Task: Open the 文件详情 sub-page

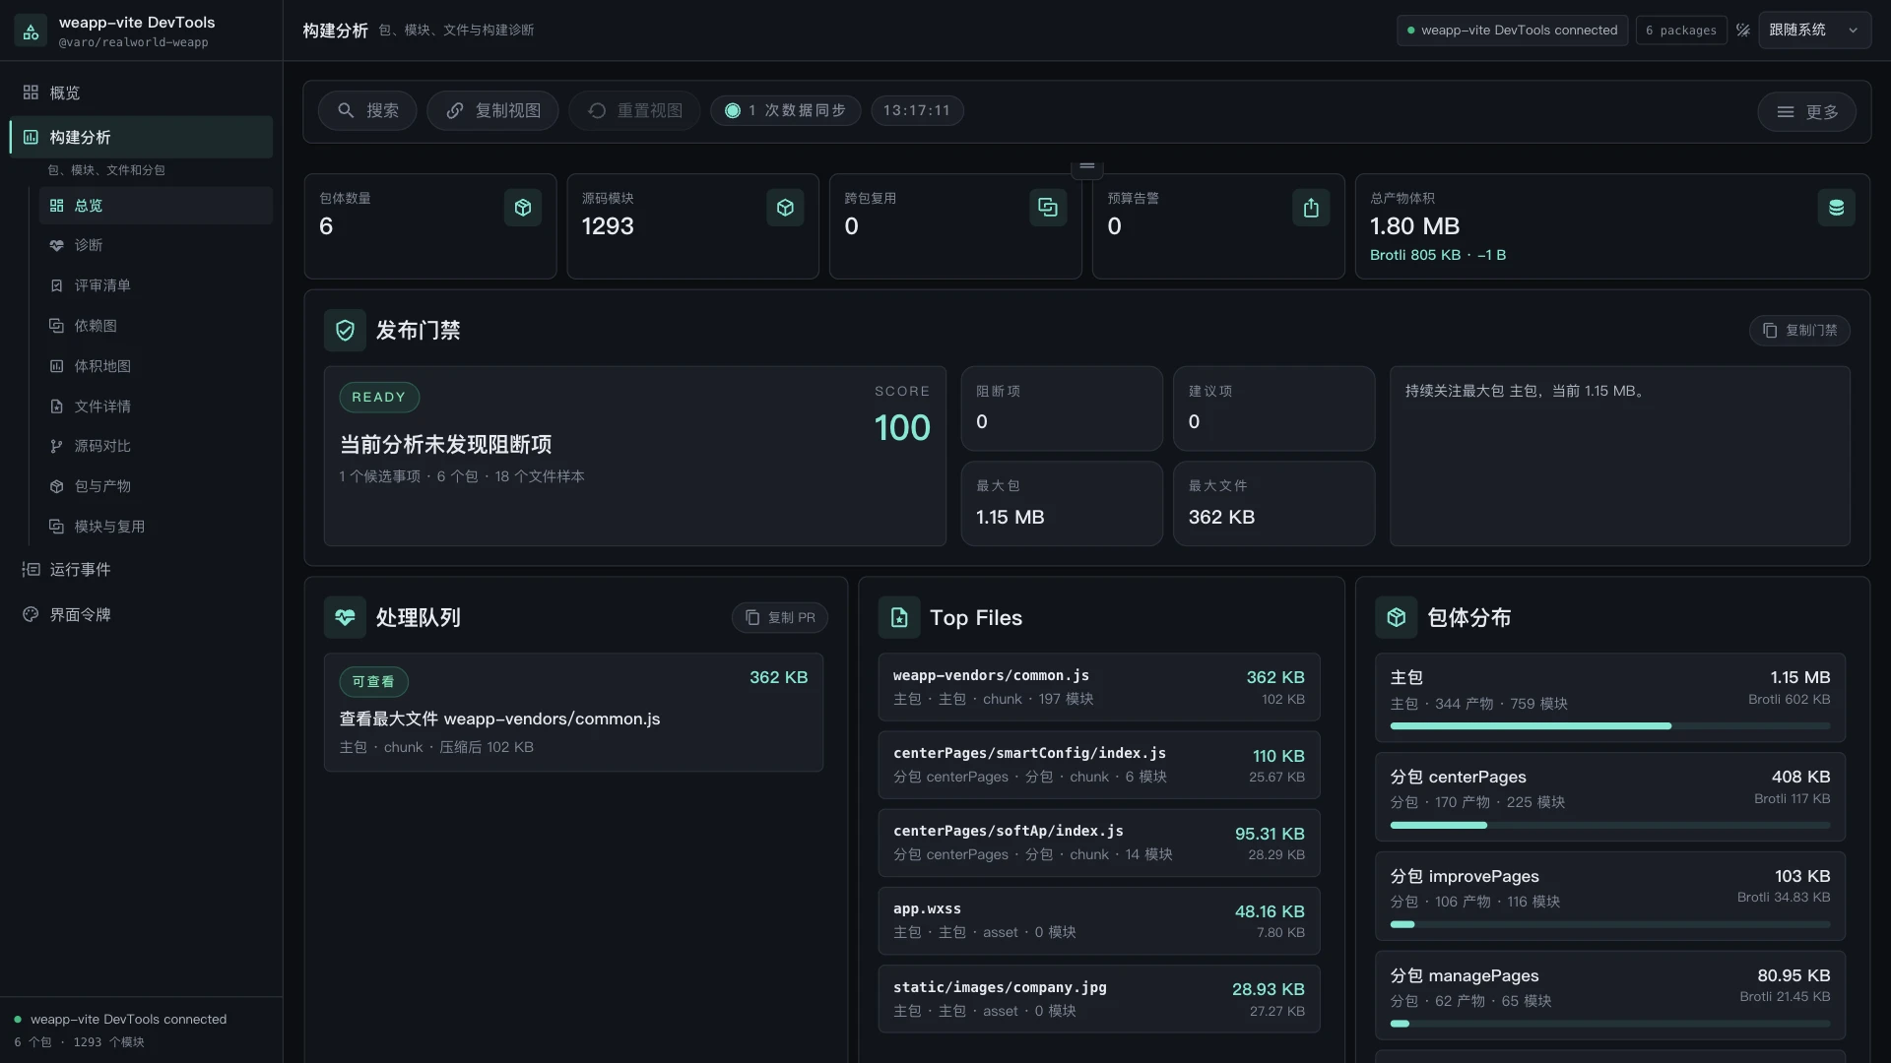Action: pyautogui.click(x=156, y=406)
